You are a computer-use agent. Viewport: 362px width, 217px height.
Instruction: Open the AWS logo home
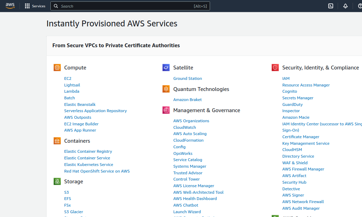10,6
